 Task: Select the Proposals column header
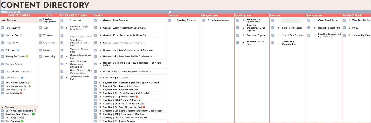pos(287,15)
